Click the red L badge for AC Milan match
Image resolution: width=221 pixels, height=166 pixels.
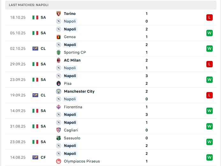click(209, 64)
